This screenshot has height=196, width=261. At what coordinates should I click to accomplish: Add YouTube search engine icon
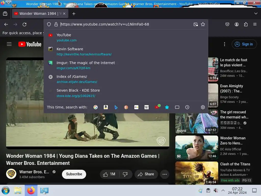[157, 107]
